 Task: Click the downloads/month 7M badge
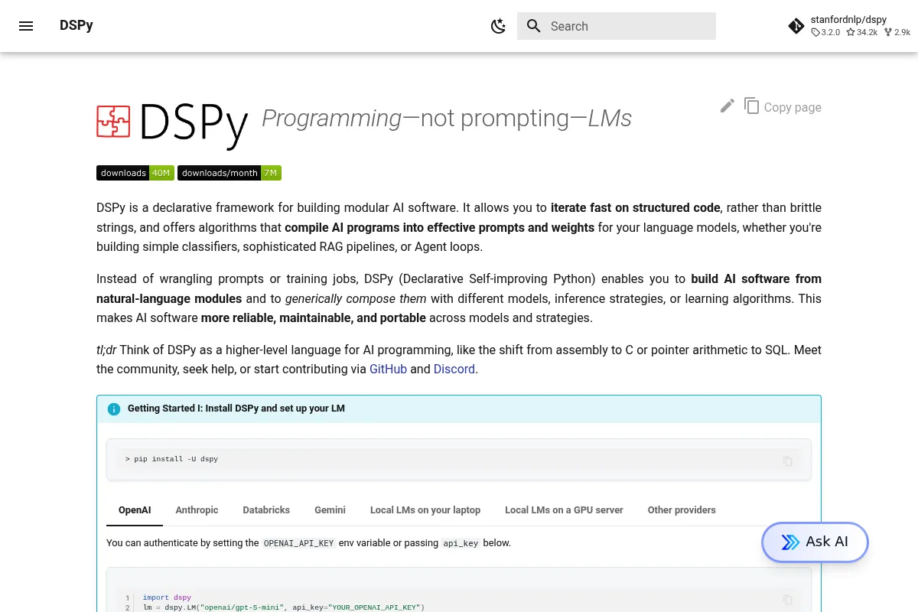tap(229, 173)
